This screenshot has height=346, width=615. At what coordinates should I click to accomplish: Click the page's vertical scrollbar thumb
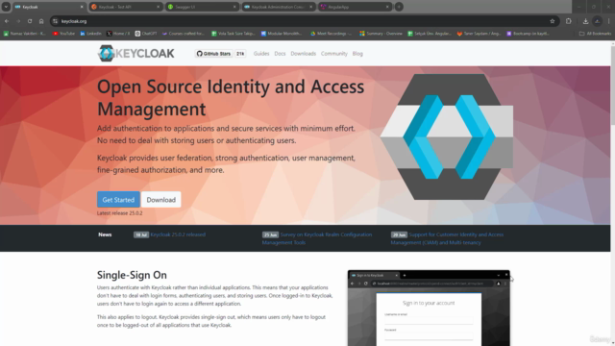[x=613, y=85]
